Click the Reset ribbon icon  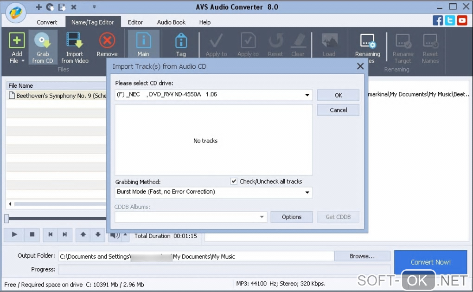tap(275, 41)
